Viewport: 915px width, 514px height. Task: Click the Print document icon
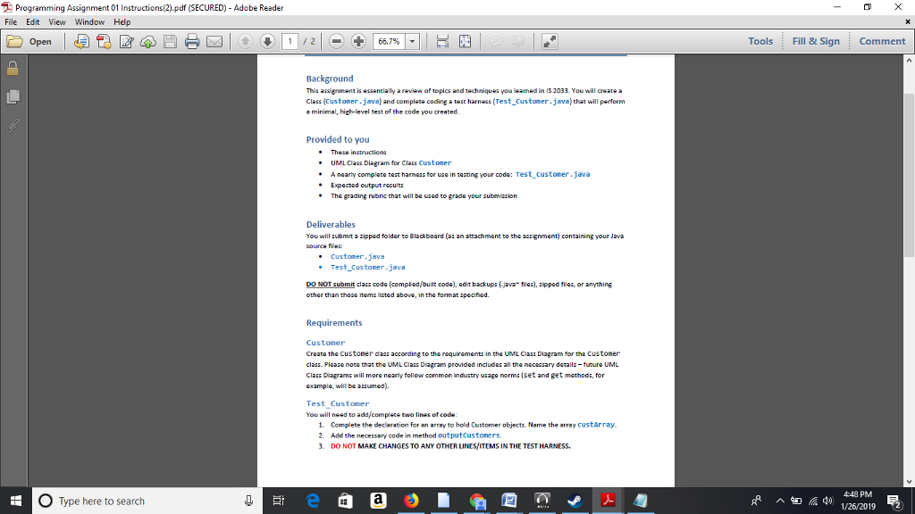pos(192,40)
